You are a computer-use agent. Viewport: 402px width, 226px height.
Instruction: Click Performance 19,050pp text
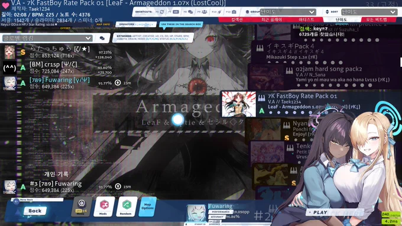point(229,212)
